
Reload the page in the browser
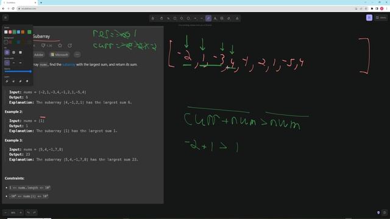point(13,9)
